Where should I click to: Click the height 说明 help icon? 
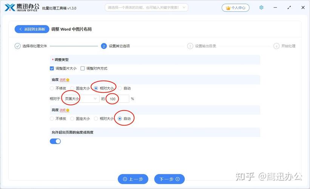click(x=68, y=110)
